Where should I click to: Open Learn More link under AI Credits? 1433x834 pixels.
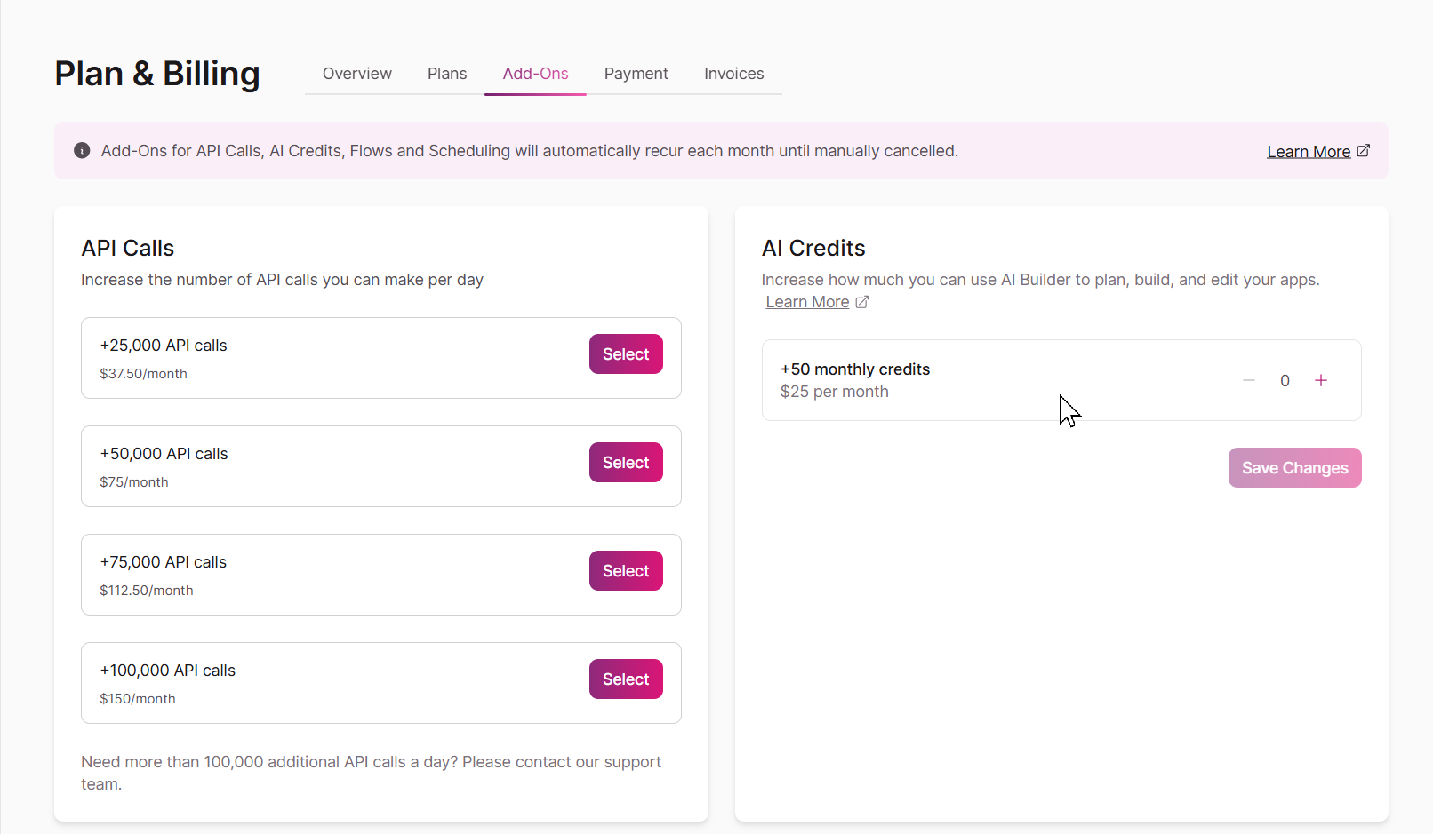[807, 302]
